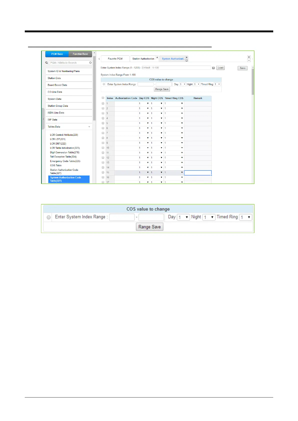Open Digit Conversion Table(270)
Viewport: 298px width, 421px height.
(x=65, y=152)
